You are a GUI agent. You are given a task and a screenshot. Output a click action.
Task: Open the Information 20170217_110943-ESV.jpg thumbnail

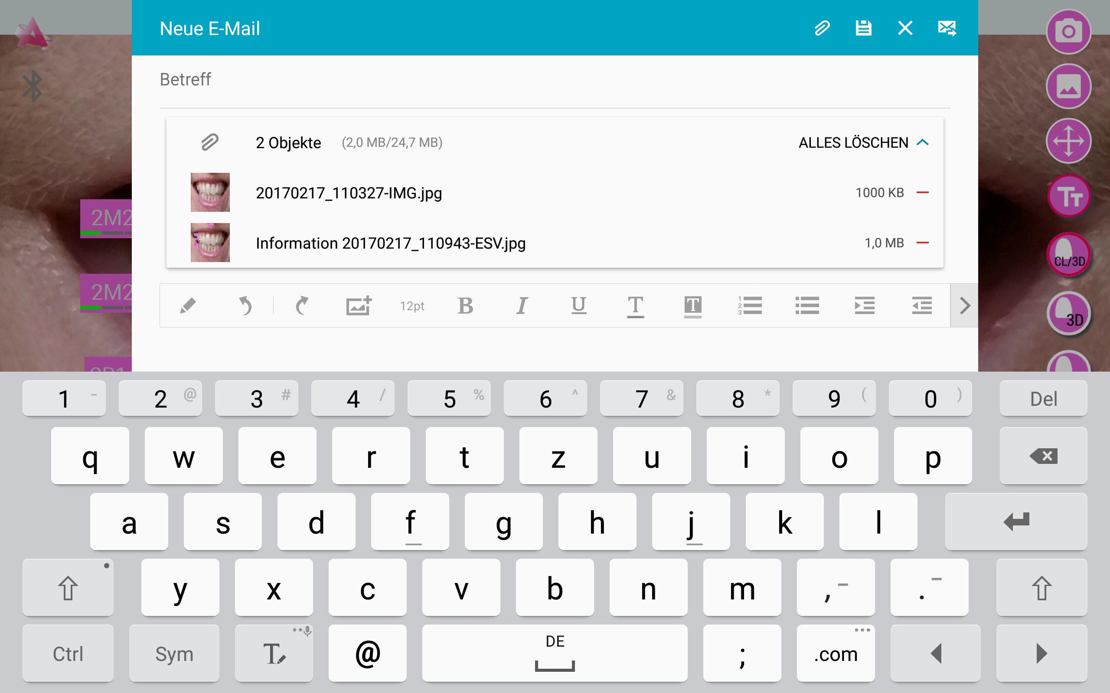(x=210, y=243)
